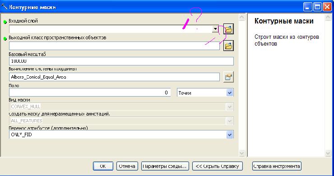
Task: Open the Точки units dropdown
Action: 230,93
